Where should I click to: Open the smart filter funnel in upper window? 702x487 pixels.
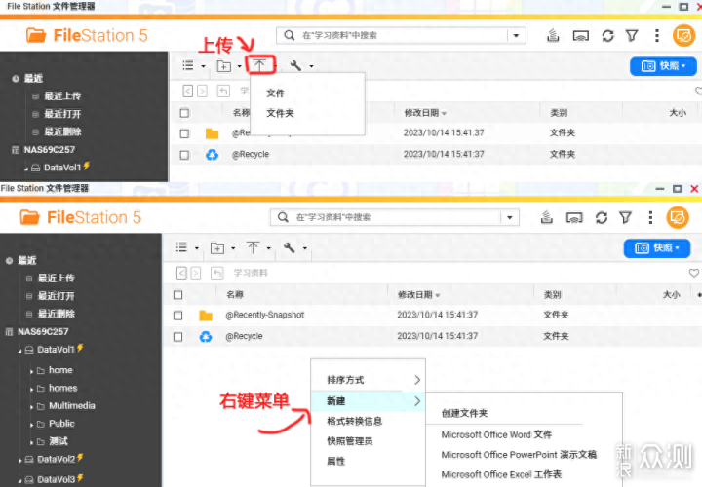[x=632, y=35]
